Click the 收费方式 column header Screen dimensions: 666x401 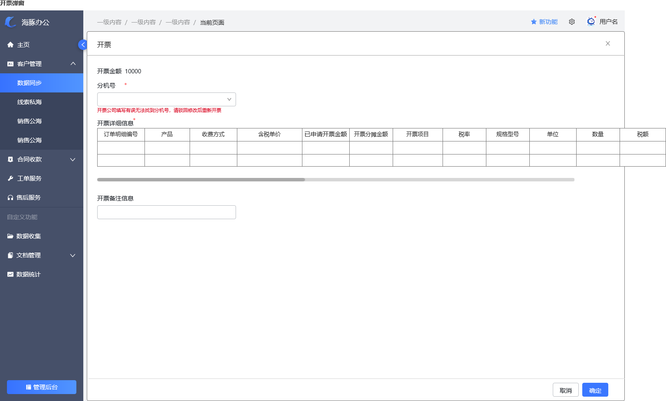213,135
